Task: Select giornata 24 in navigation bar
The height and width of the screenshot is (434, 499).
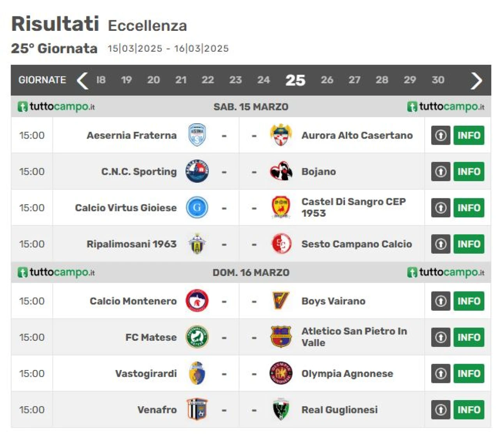Action: pyautogui.click(x=264, y=80)
